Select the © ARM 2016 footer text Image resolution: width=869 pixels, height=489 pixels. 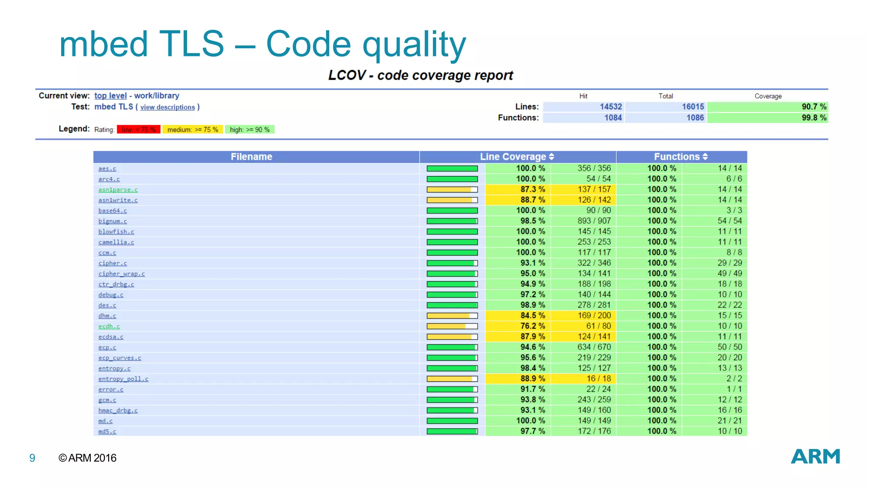point(87,458)
